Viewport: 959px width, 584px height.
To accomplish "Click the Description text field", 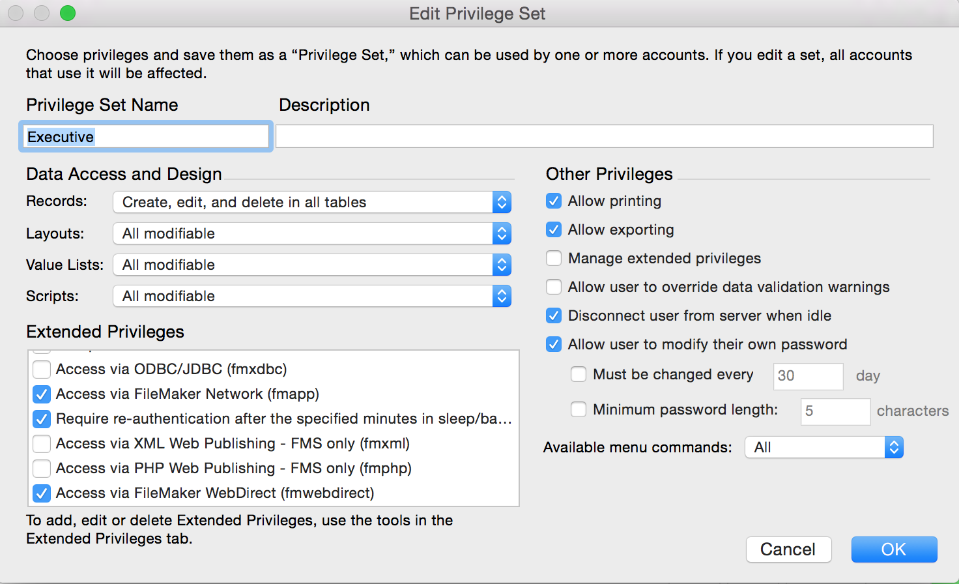I will [x=605, y=136].
